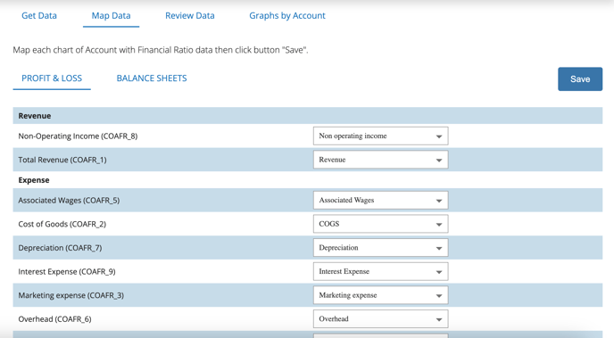Click the 'Overhead (COAFR_6)' label
Viewport: 614px width, 338px height.
[x=54, y=319]
